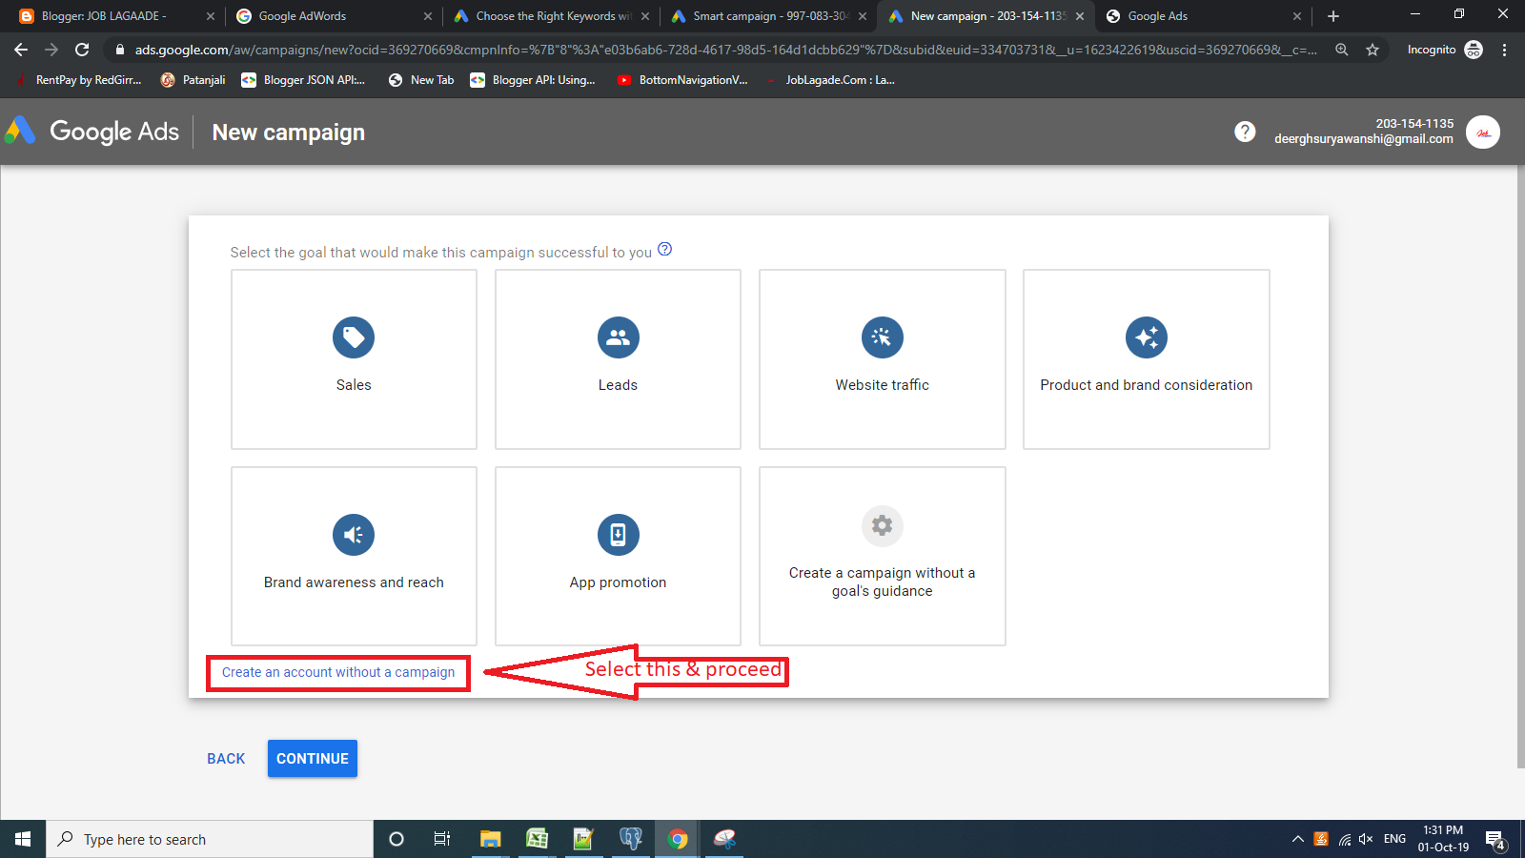Open the Incognito profile indicator

coord(1445,50)
